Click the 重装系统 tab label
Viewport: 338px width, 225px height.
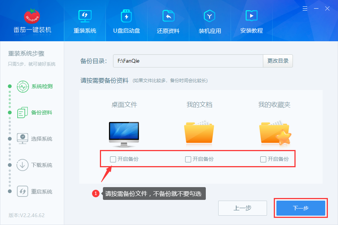85,31
